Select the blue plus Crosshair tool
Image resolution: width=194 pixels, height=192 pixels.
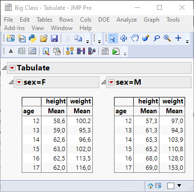click(x=178, y=38)
